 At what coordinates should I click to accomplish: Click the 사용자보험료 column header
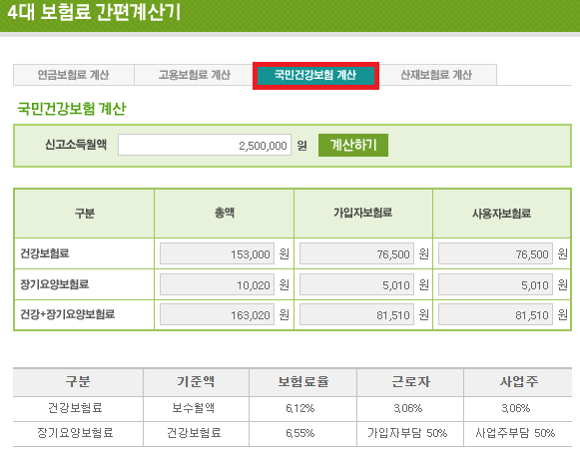coord(501,213)
